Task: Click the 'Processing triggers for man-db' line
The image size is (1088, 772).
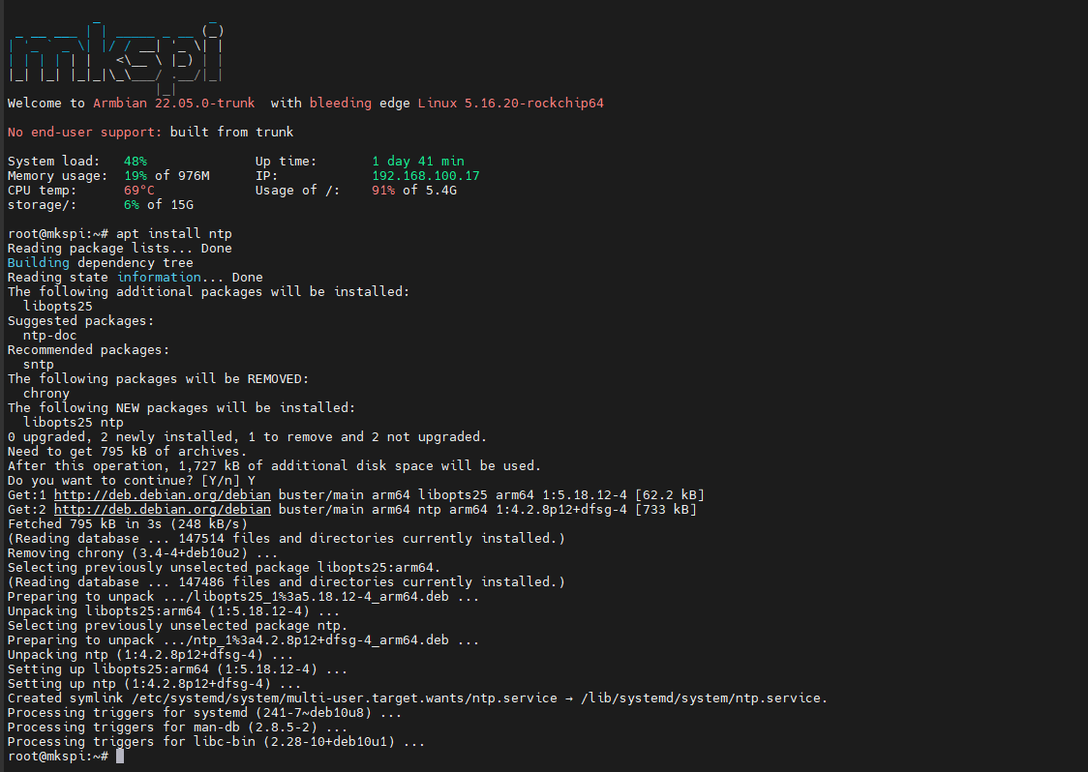Action: 178,727
